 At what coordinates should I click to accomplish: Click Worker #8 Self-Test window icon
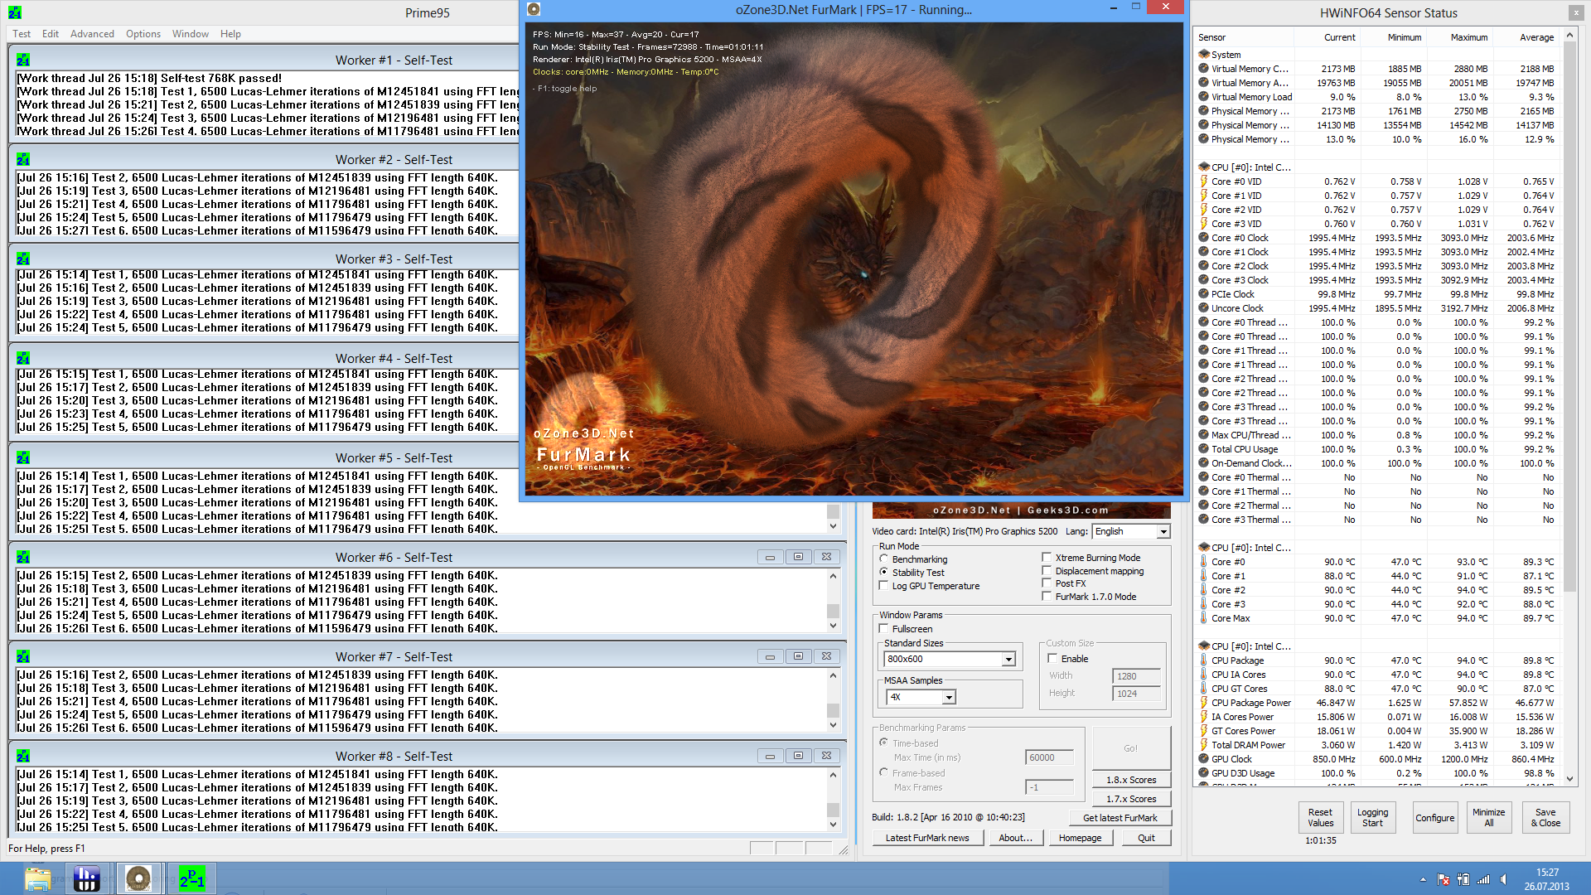coord(23,756)
